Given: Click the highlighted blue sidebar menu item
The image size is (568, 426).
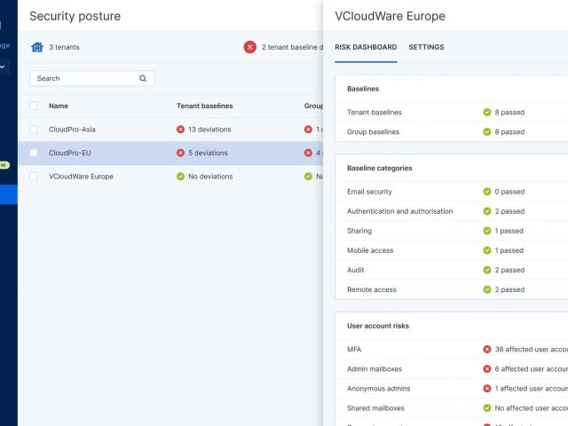Looking at the screenshot, I should click(x=9, y=194).
